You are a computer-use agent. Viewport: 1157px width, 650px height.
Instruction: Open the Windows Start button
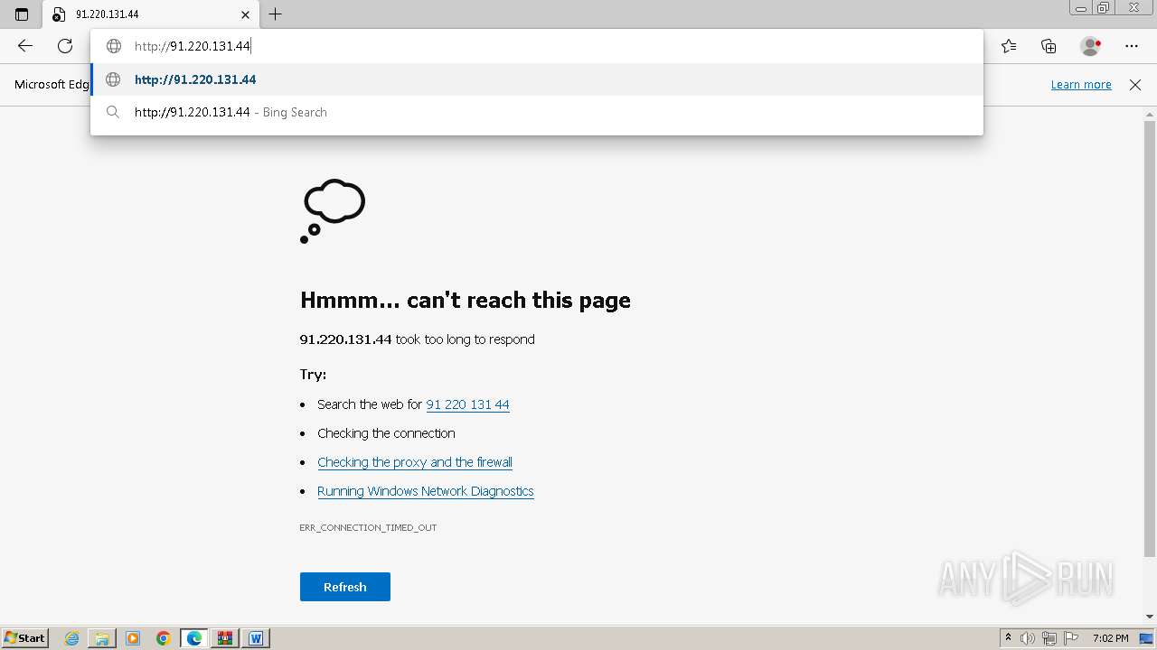24,637
